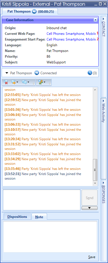Viewport: 108px width, 263px height.
Task: Click the transfer chat arrow icon
Action: (13, 82)
